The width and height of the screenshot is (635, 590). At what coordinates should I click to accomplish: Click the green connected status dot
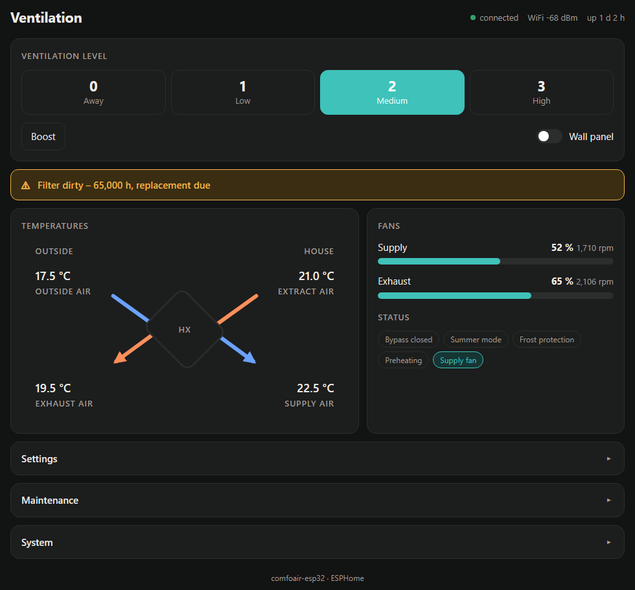(472, 18)
